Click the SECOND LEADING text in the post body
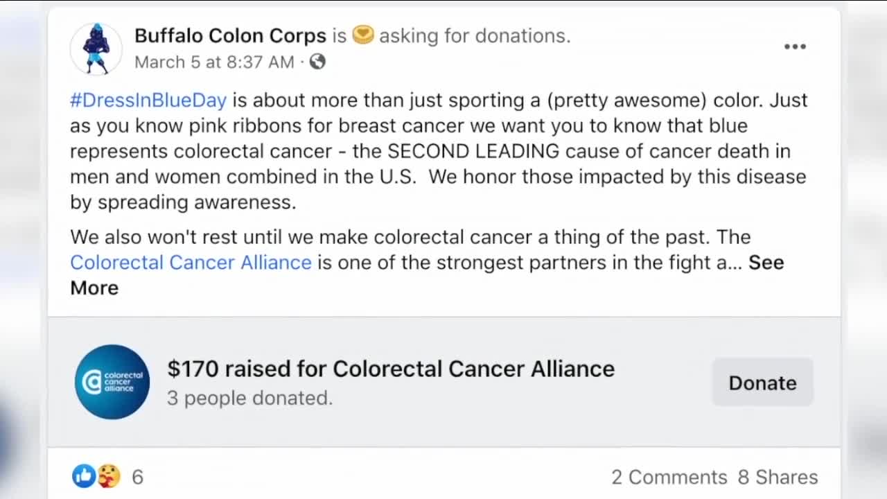Image resolution: width=887 pixels, height=499 pixels. [x=473, y=151]
